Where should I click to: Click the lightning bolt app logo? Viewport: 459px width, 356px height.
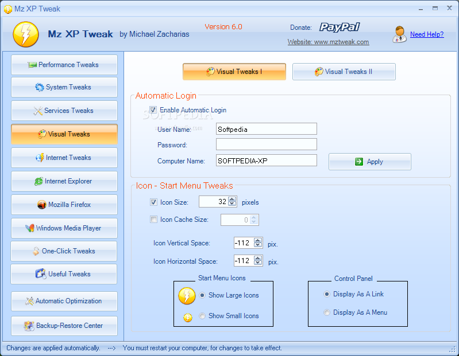click(26, 34)
